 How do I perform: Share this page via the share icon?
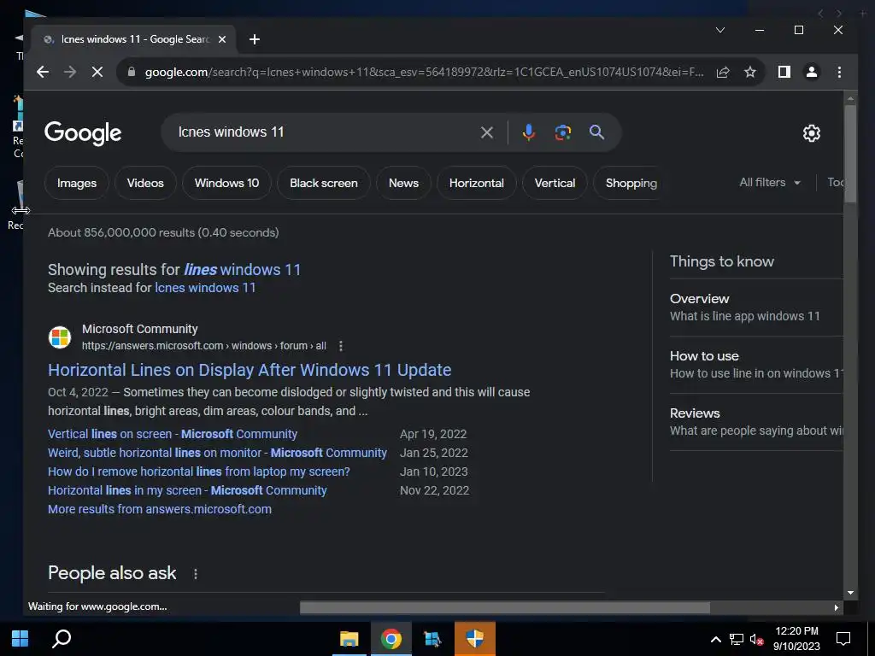[x=723, y=72]
